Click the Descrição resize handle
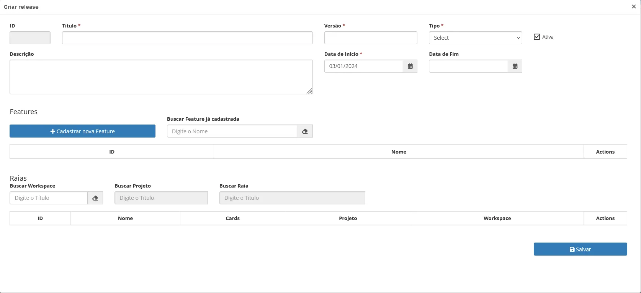641x293 pixels. [309, 91]
